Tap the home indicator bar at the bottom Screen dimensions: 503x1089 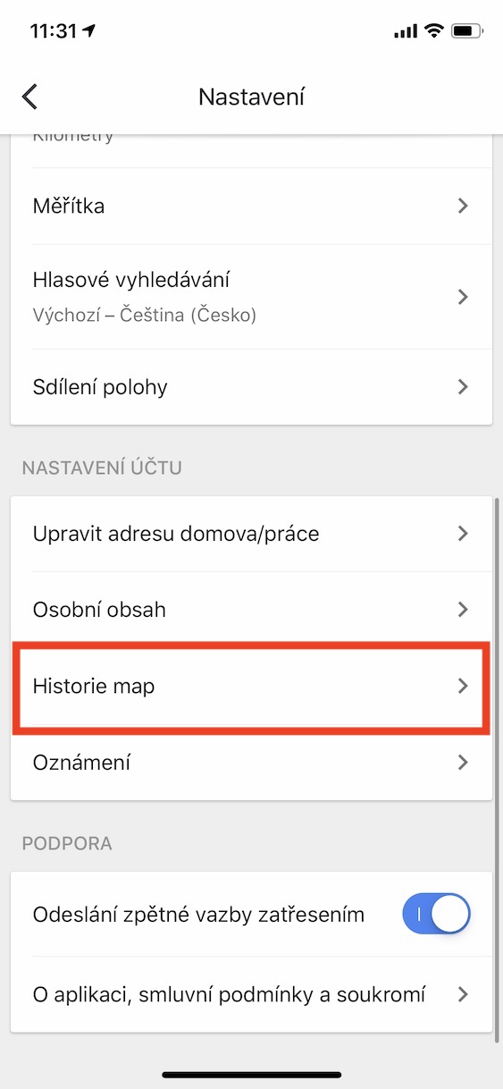pyautogui.click(x=252, y=1075)
